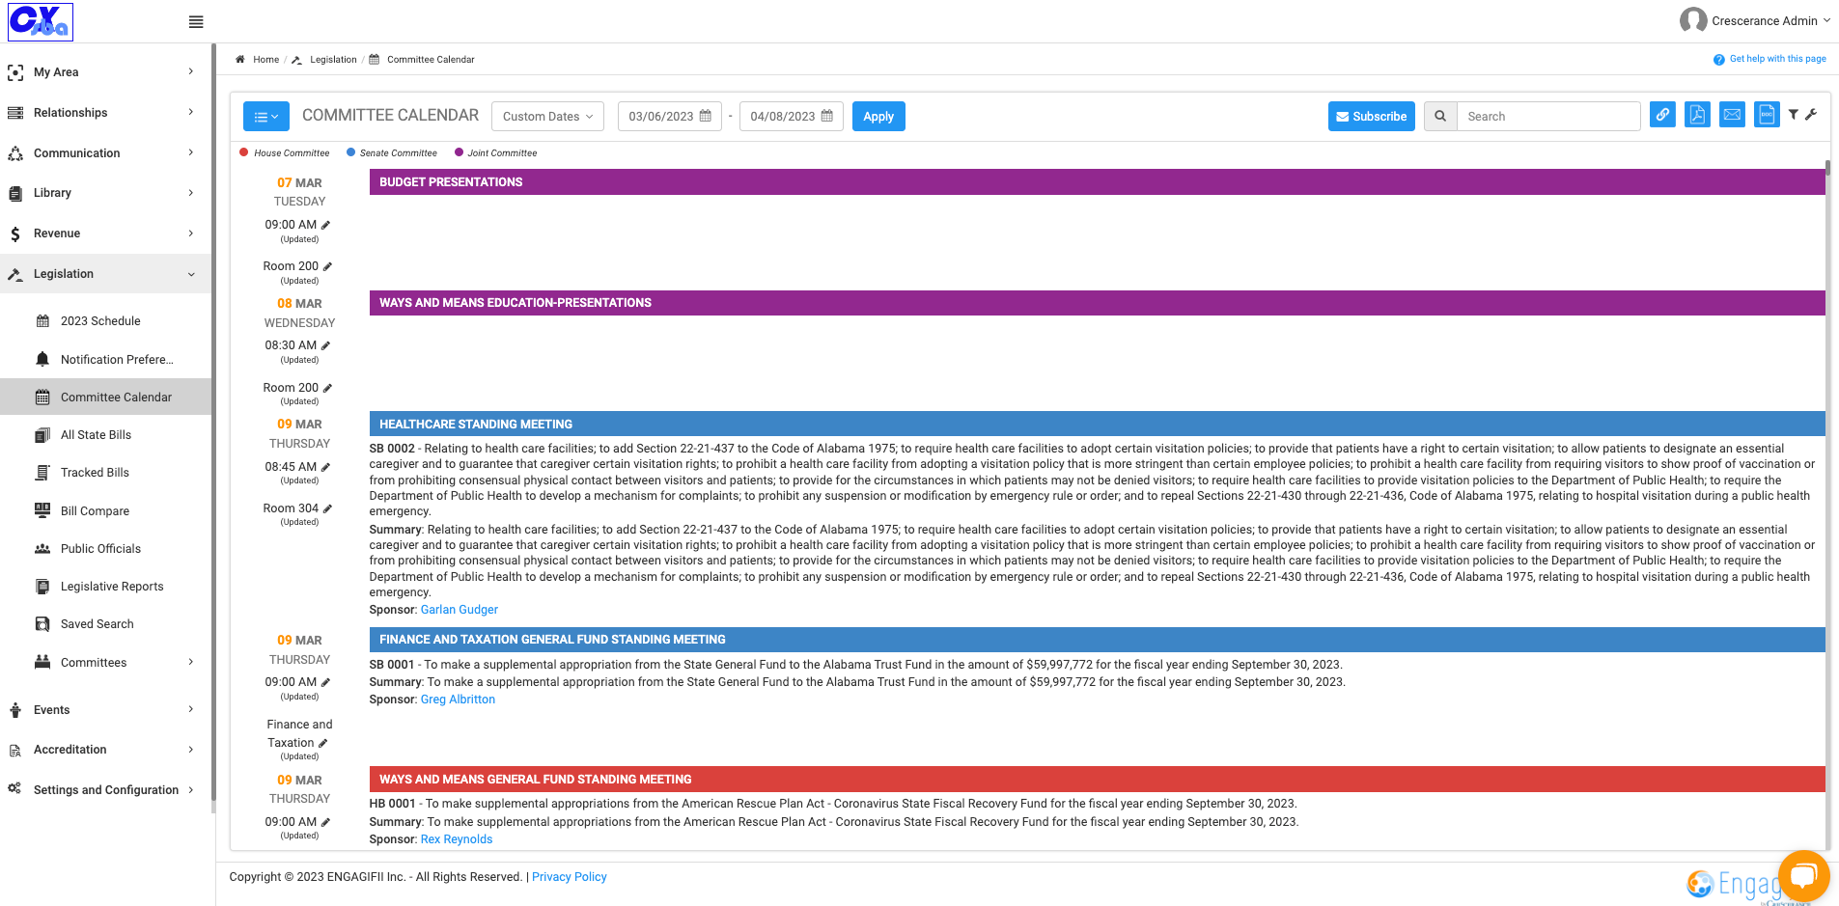
Task: Click the Search input field
Action: [1548, 117]
